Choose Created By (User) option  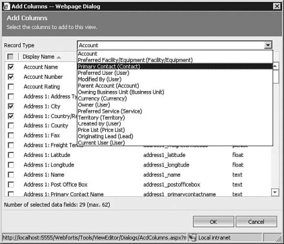[x=175, y=124]
